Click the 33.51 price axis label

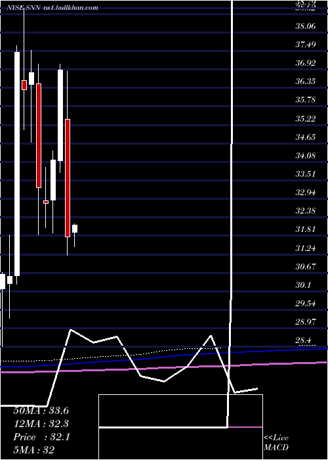coord(306,174)
